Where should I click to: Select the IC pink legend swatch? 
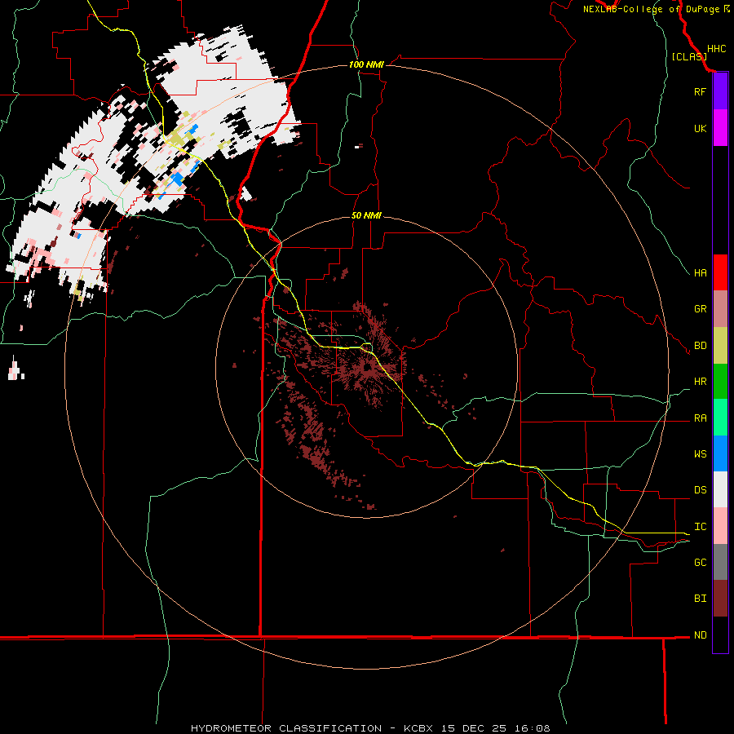click(720, 526)
